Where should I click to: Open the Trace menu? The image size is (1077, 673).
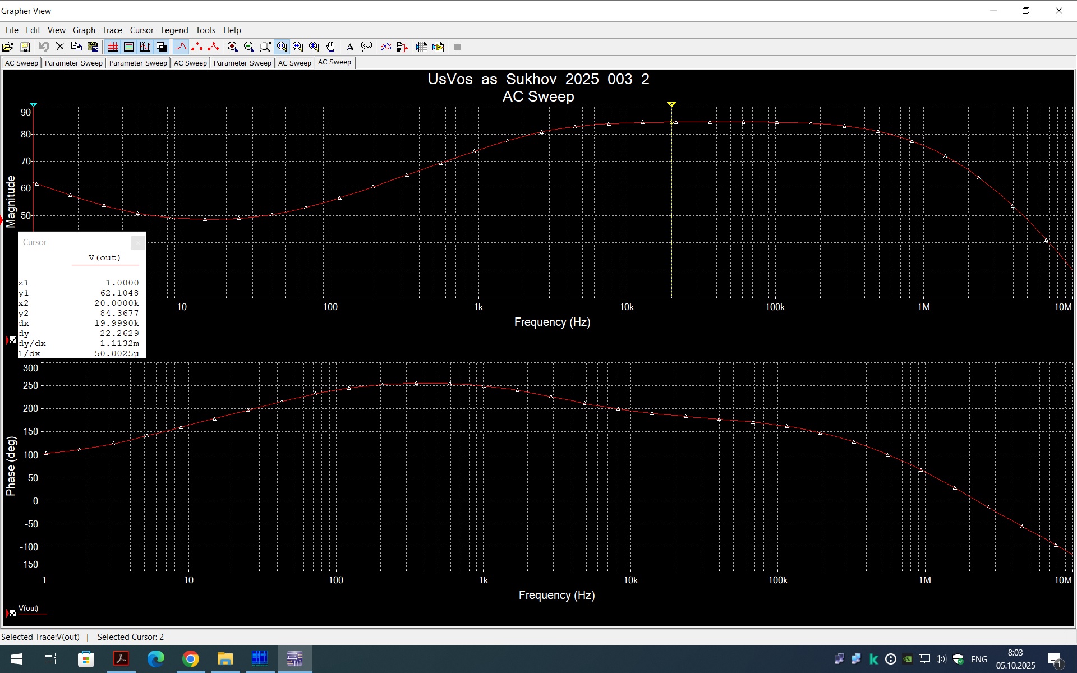click(112, 30)
